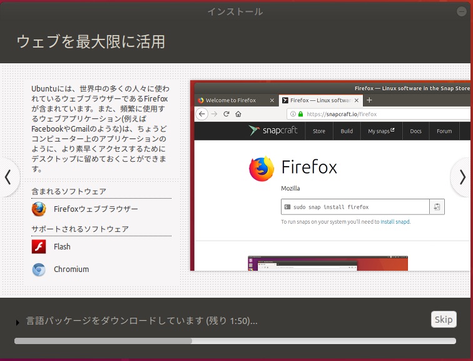473x361 pixels.
Task: Select the Flash text label
Action: [x=62, y=247]
